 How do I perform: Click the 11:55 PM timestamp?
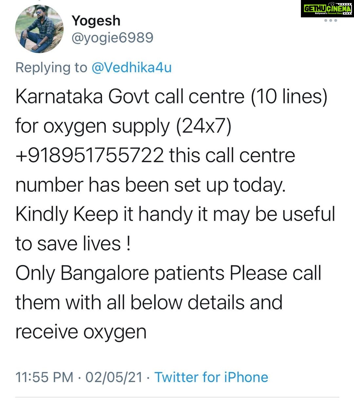tap(44, 377)
